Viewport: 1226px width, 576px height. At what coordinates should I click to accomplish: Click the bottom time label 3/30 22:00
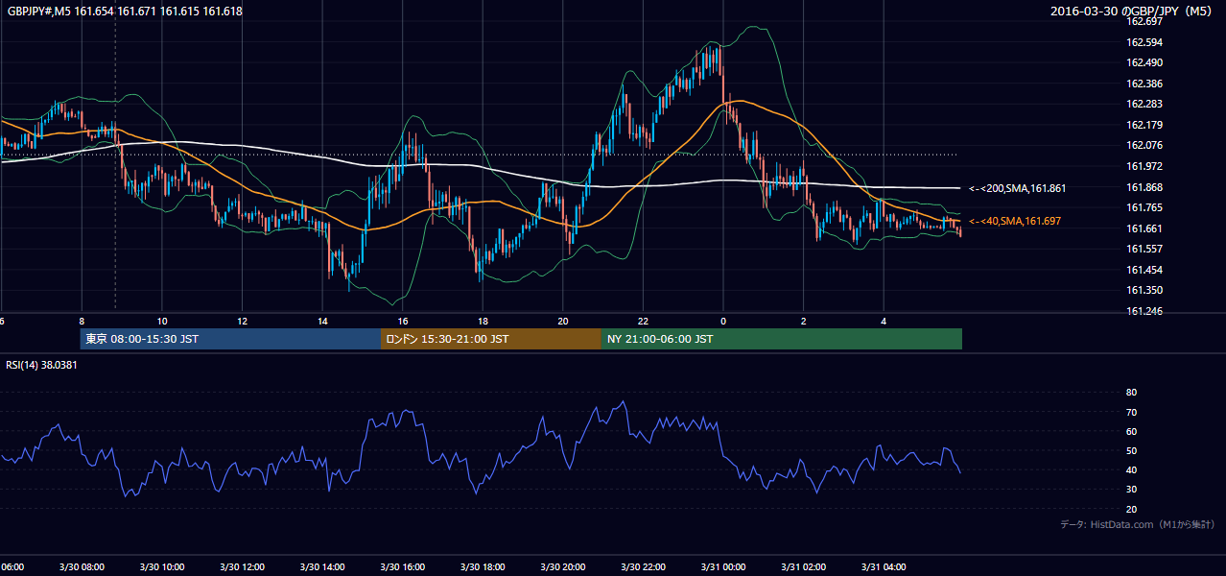[643, 567]
